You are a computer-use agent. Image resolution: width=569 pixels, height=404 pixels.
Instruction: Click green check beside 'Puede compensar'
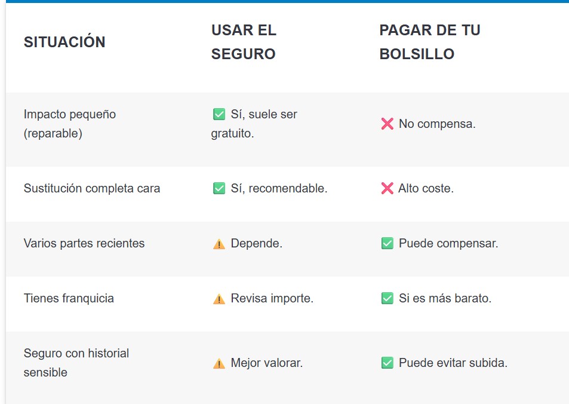(387, 243)
